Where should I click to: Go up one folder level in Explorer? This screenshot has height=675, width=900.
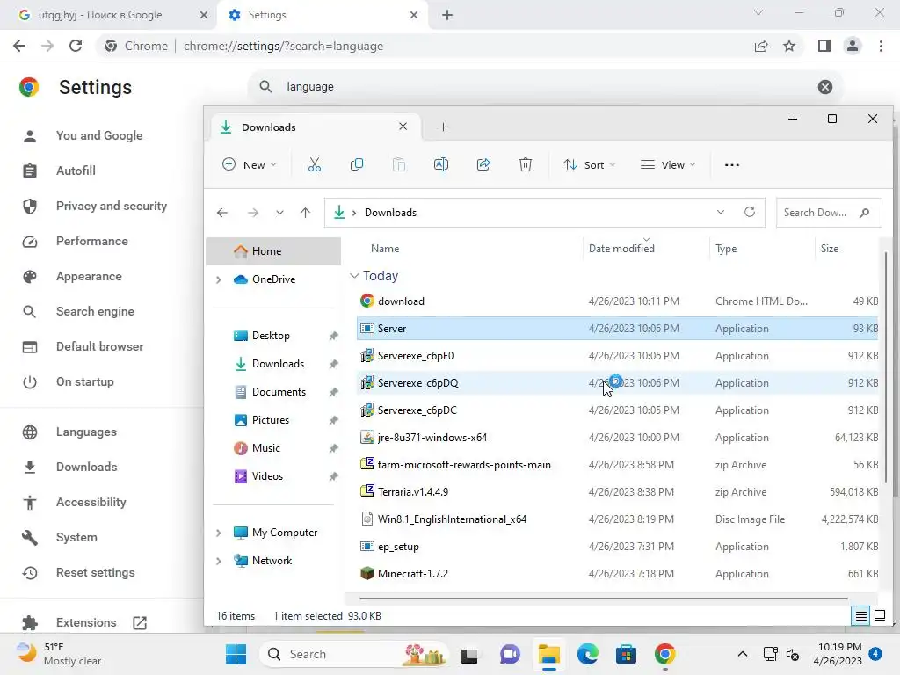(305, 213)
